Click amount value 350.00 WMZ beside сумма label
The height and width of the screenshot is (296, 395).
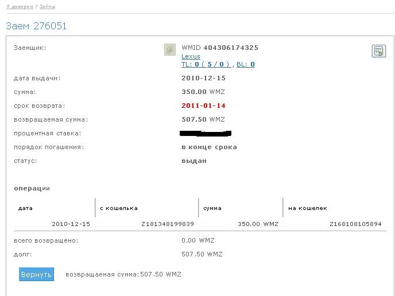click(203, 92)
